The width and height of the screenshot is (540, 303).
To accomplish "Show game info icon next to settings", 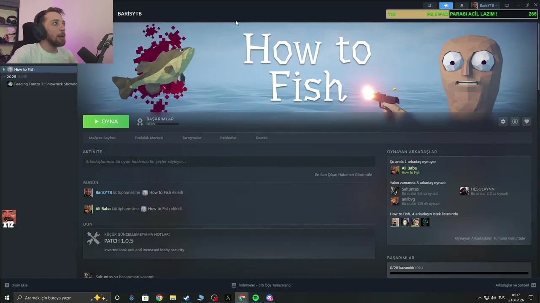I will tap(515, 121).
